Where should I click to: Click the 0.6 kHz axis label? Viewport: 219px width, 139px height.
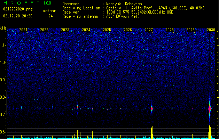pos(3,132)
